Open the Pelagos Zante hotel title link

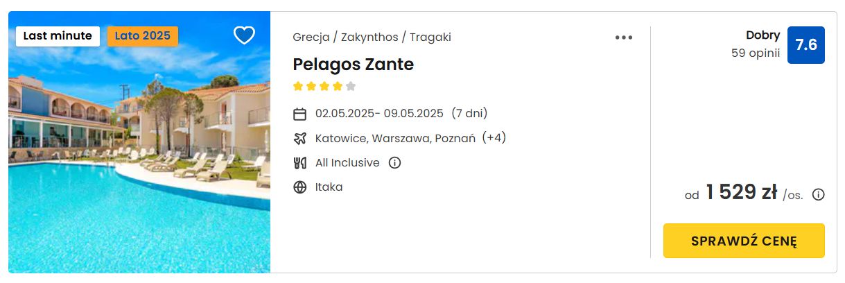[x=353, y=65]
